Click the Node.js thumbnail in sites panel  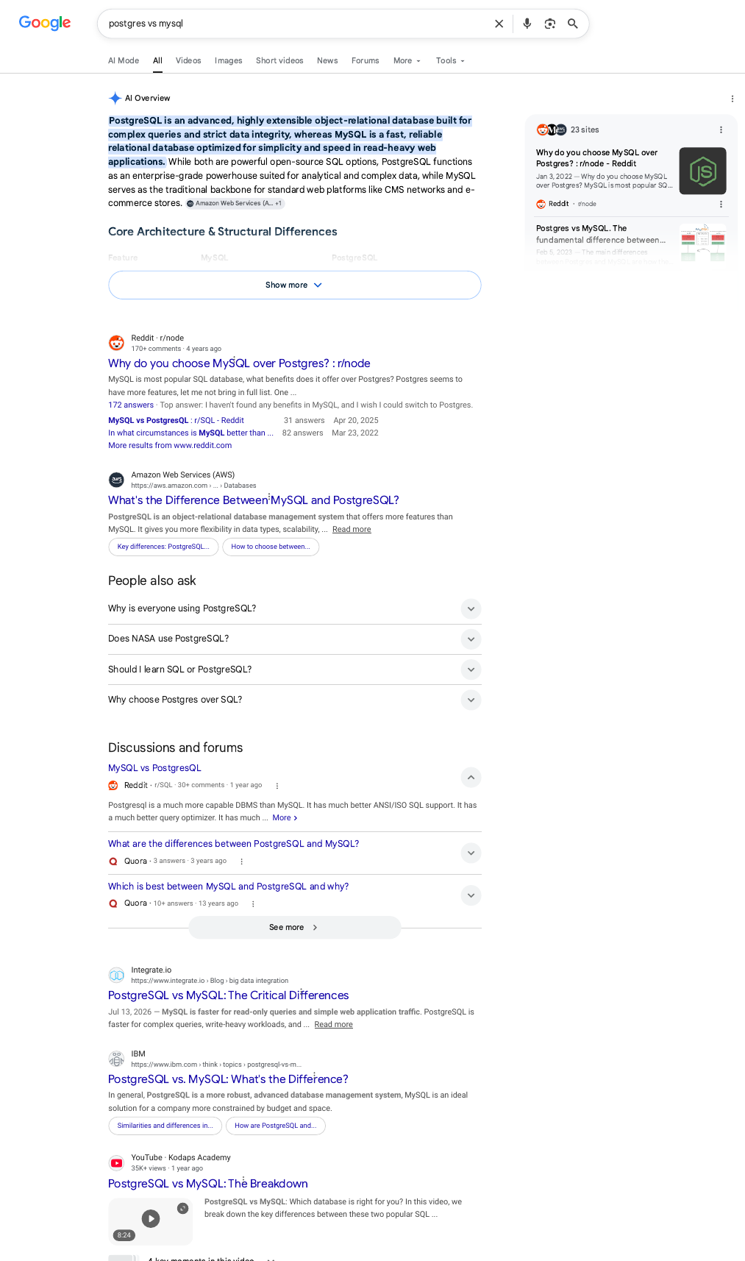tap(702, 171)
